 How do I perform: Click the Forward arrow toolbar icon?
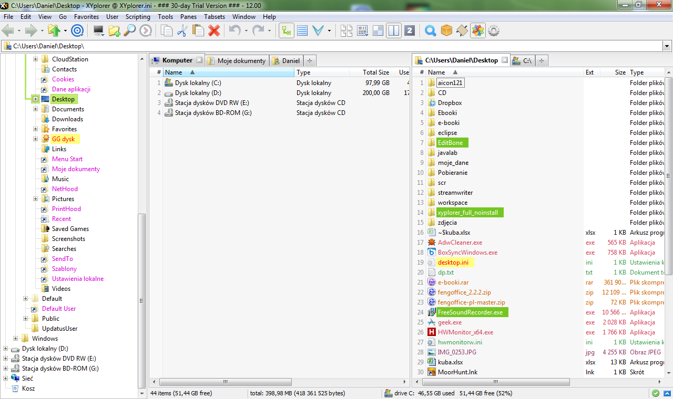[31, 31]
